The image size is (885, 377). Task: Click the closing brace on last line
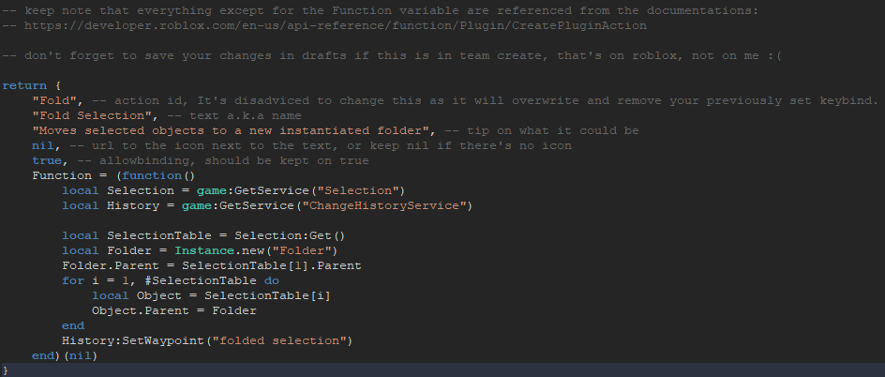[x=6, y=370]
